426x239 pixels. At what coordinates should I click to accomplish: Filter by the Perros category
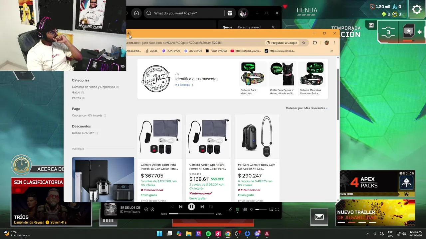point(76,98)
